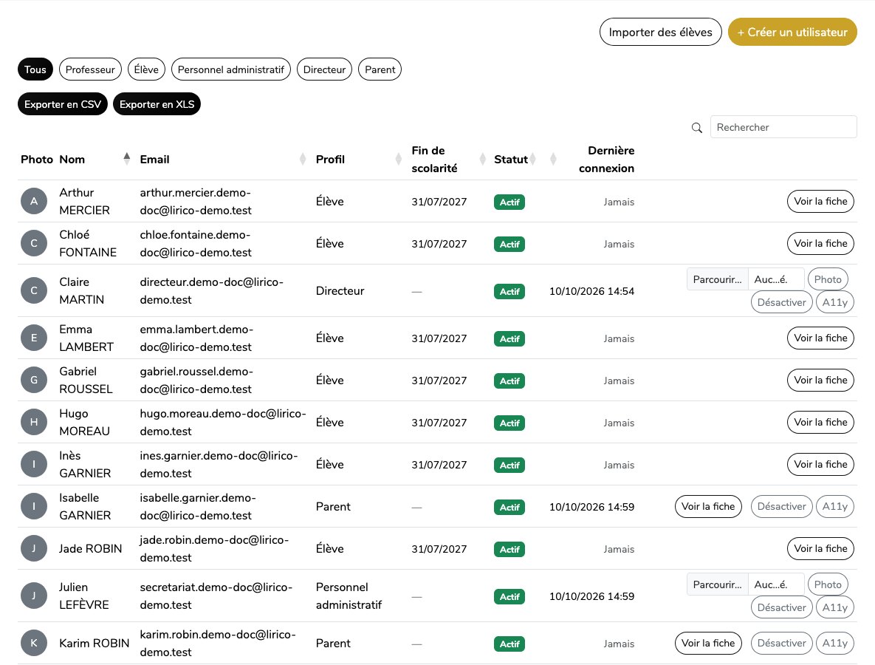Image resolution: width=875 pixels, height=665 pixels.
Task: Sort table by Nom column arrow
Action: [127, 159]
